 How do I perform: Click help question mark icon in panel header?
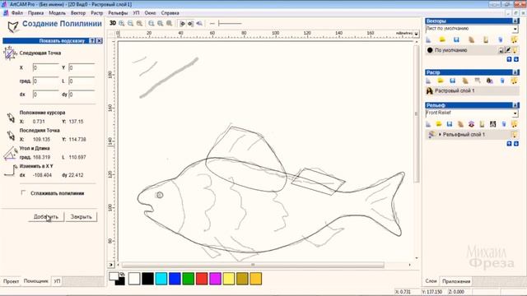[92, 40]
